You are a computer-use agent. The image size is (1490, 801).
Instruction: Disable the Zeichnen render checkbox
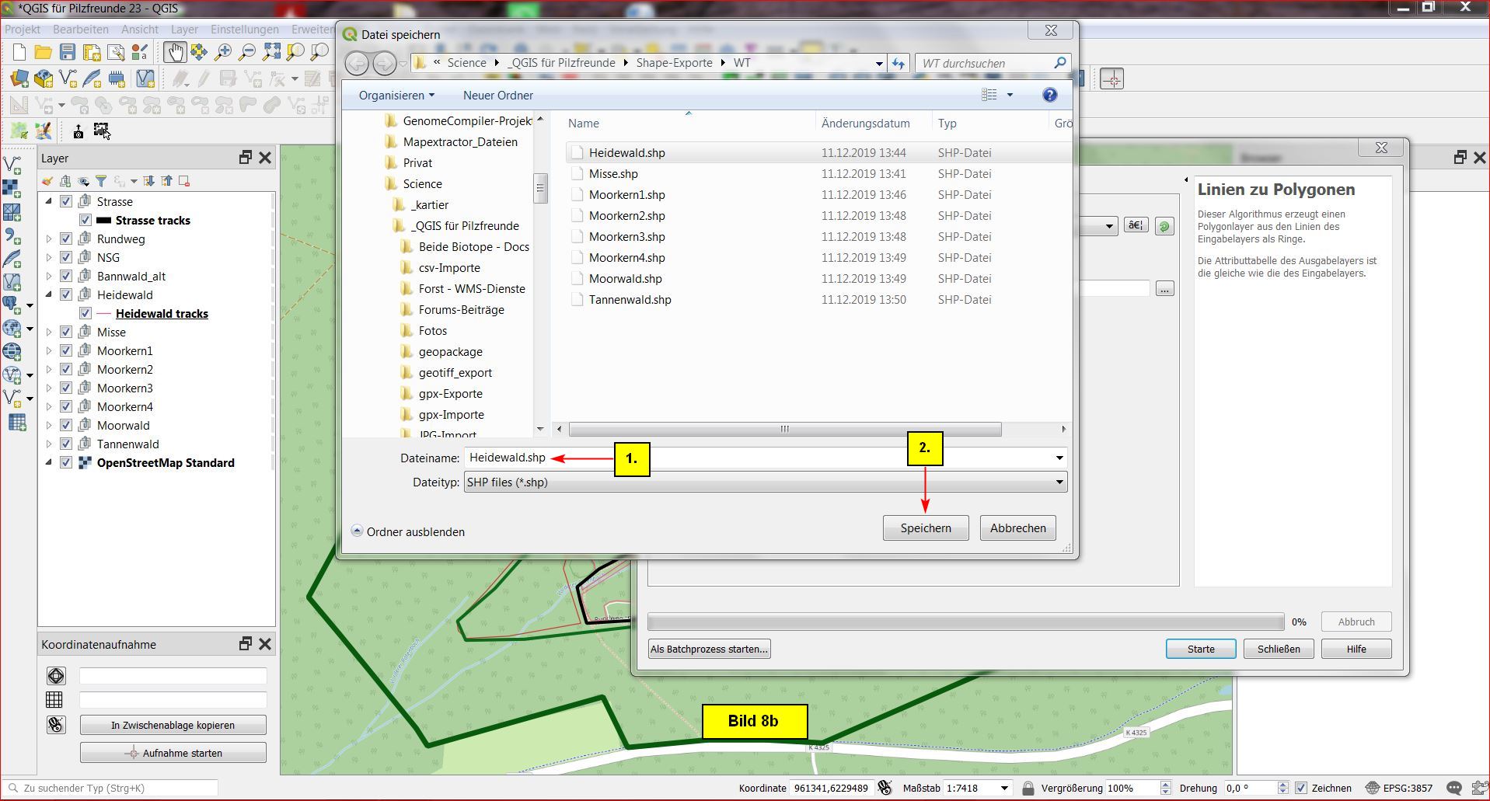pyautogui.click(x=1301, y=788)
